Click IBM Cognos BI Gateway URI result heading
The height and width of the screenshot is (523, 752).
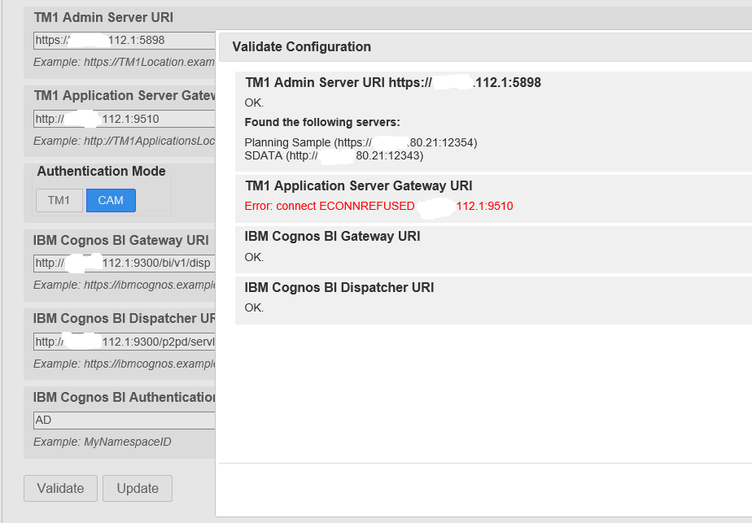(332, 237)
